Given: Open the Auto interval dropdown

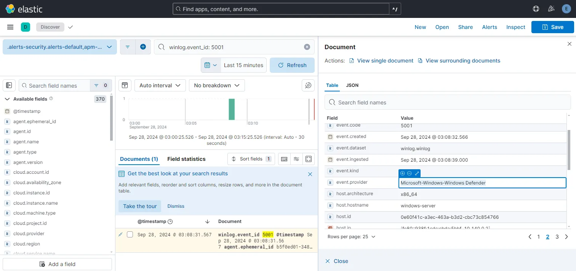Looking at the screenshot, I should pos(160,85).
